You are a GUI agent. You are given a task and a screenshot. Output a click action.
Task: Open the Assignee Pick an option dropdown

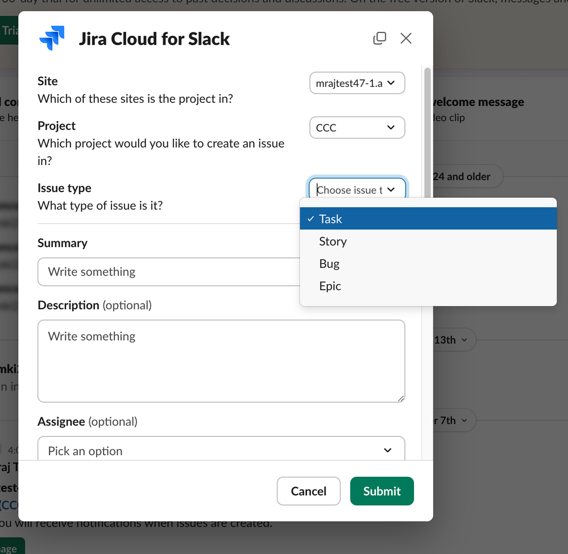[221, 449]
